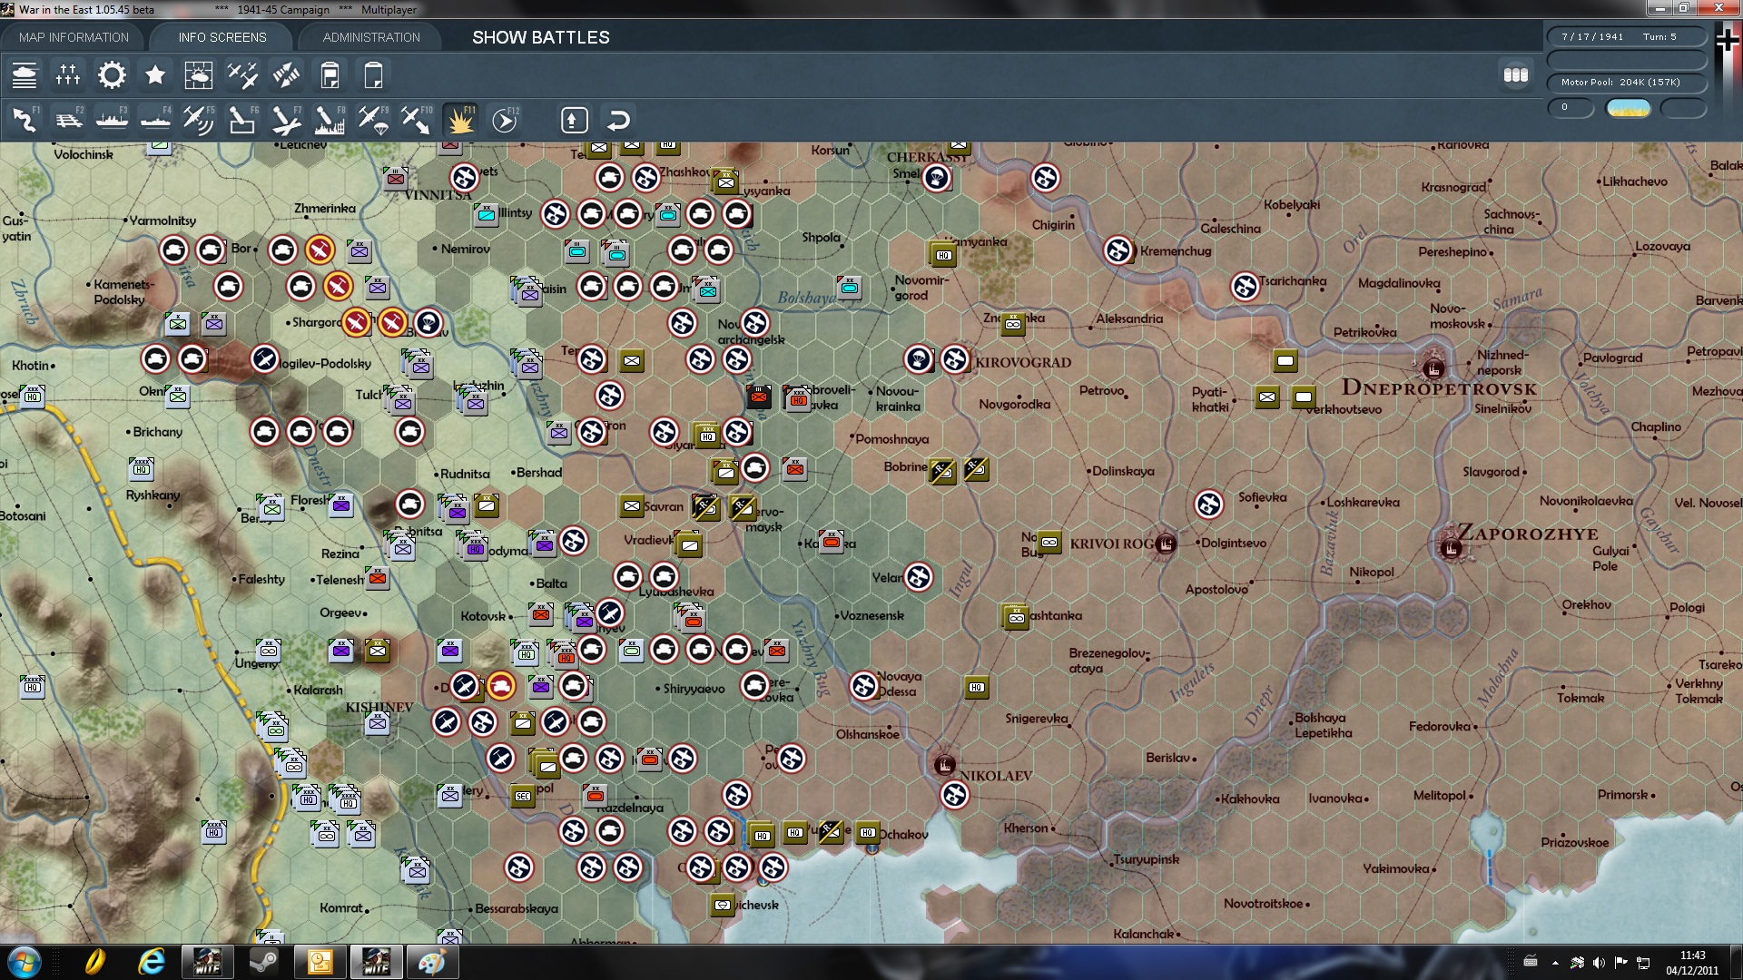Click the Kirovograd city label
This screenshot has width=1743, height=980.
[1023, 363]
